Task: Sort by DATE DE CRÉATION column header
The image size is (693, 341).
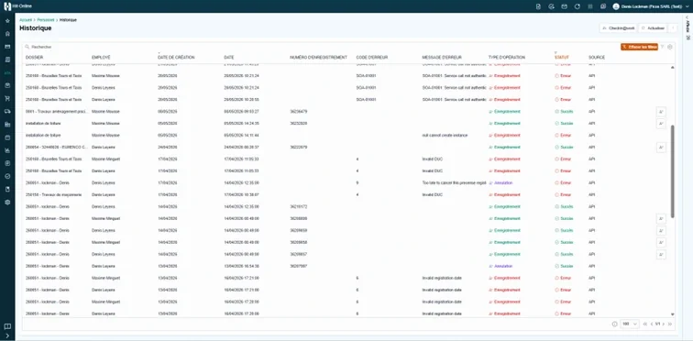Action: point(176,58)
